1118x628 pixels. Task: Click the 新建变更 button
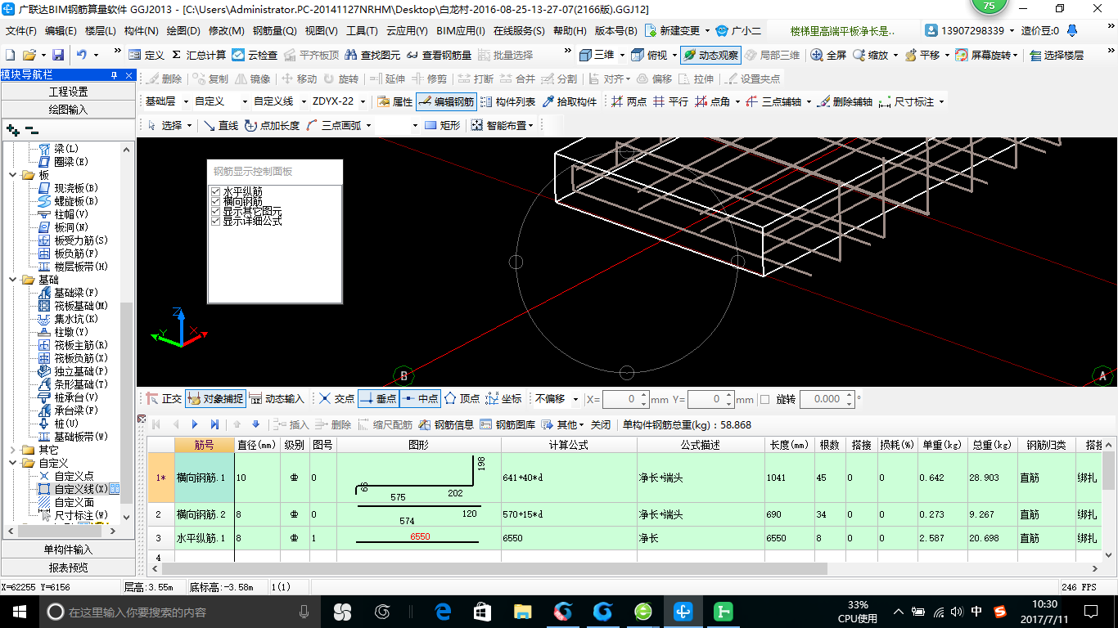tap(676, 31)
